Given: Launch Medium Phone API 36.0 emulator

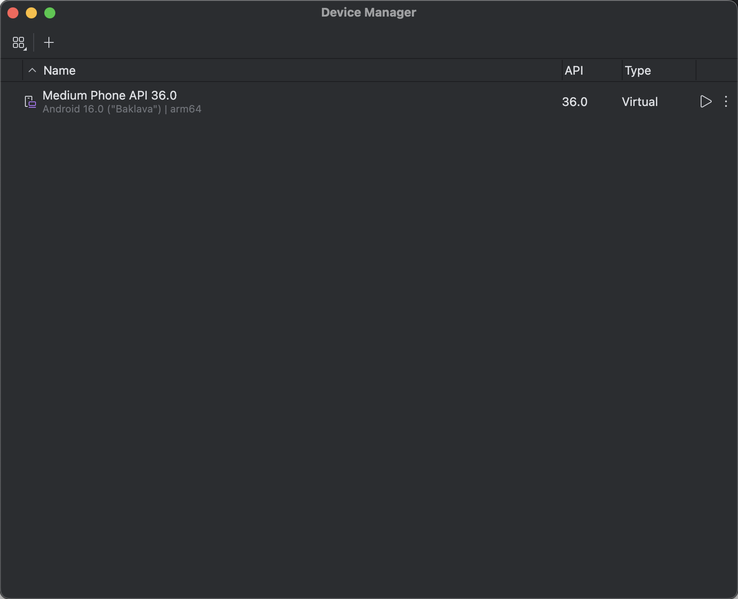Looking at the screenshot, I should (x=706, y=101).
